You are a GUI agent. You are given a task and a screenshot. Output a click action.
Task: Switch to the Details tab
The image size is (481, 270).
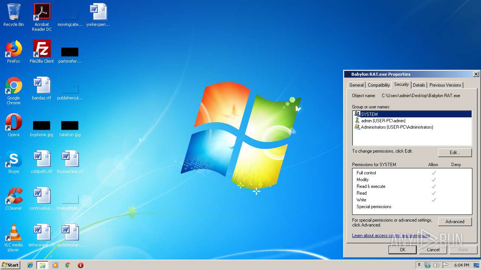[x=419, y=85]
